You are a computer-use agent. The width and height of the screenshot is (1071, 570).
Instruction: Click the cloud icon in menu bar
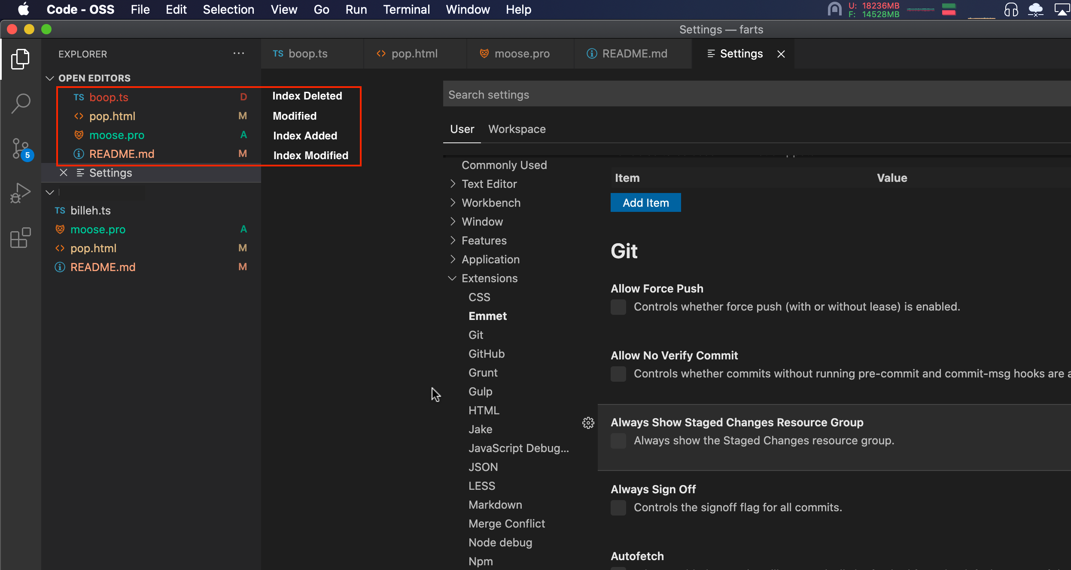click(x=1035, y=9)
